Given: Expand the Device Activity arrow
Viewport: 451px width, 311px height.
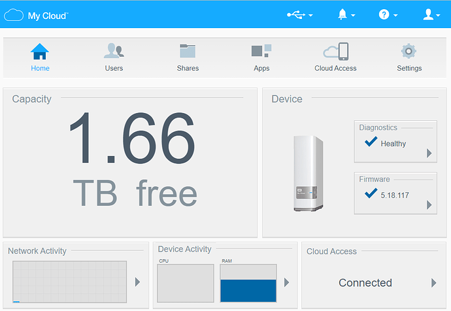Looking at the screenshot, I should (286, 282).
